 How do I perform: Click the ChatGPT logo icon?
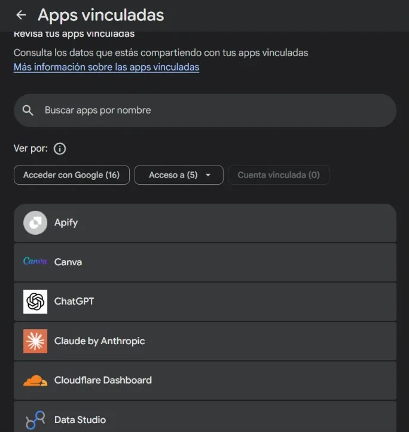point(35,302)
